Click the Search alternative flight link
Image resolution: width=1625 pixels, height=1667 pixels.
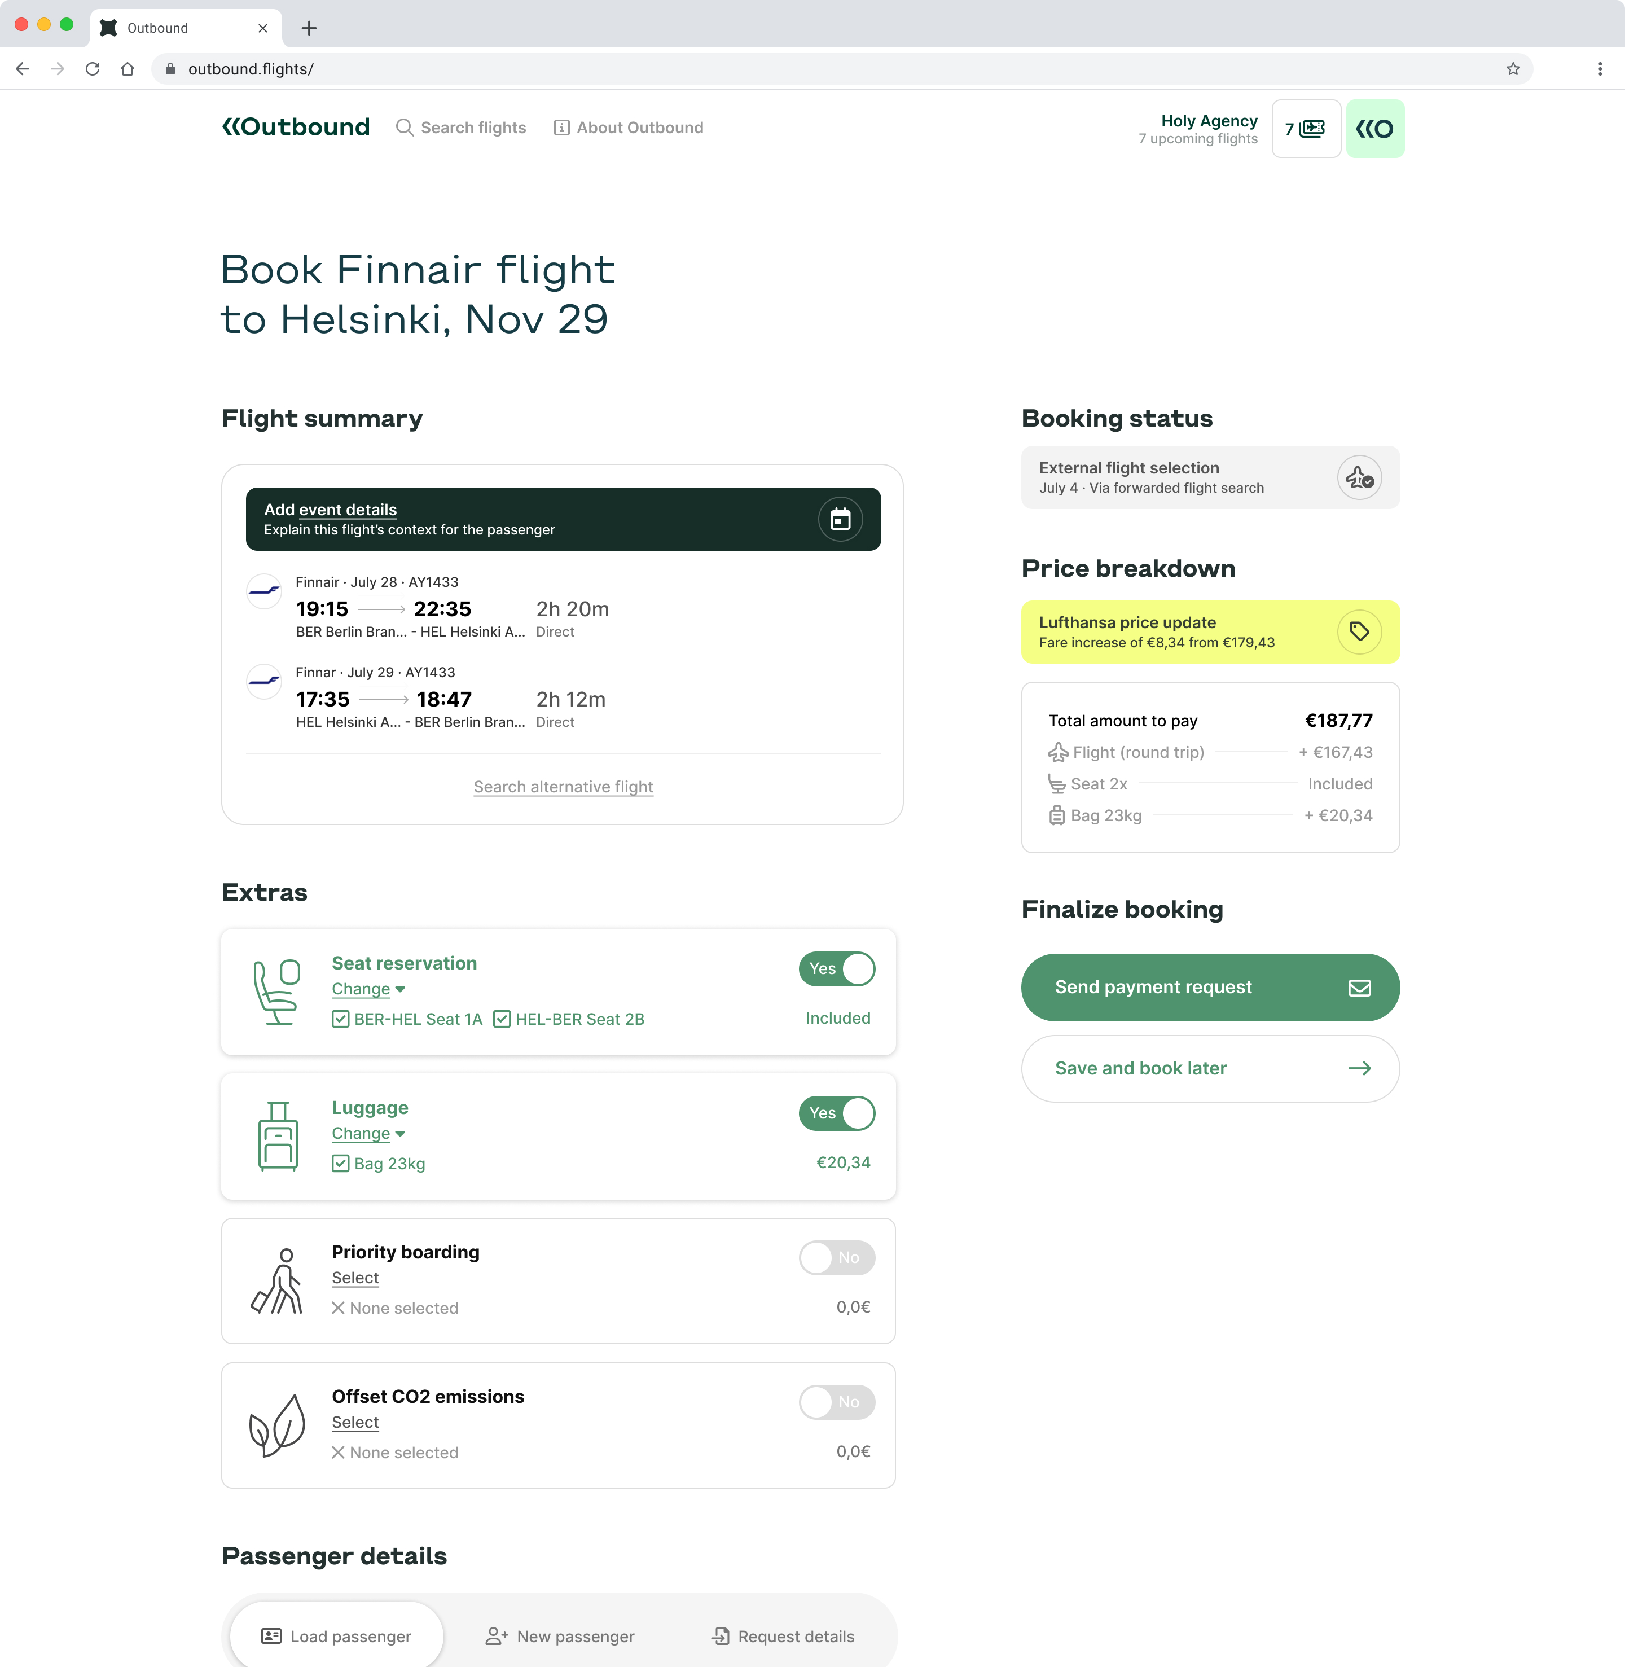click(x=563, y=786)
